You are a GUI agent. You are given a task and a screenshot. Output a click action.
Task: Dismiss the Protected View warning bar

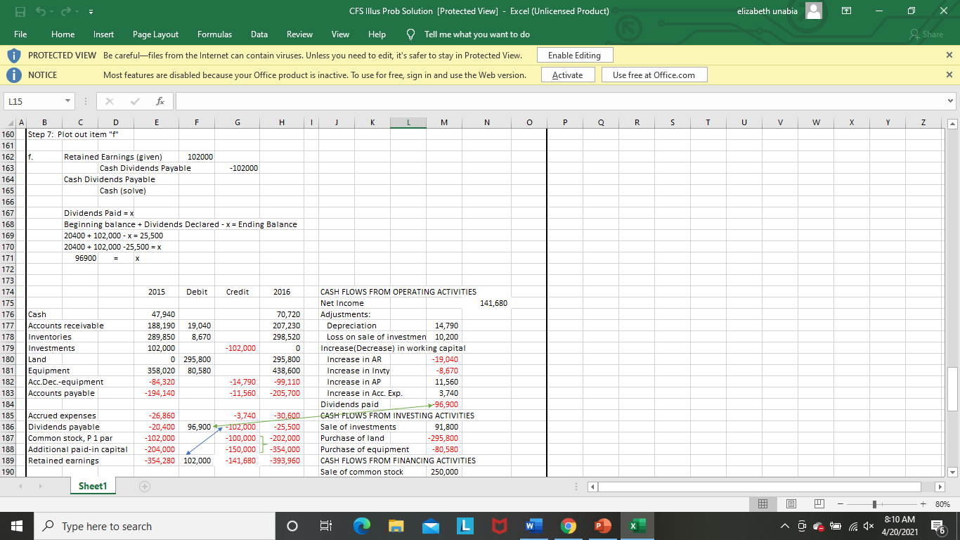[950, 54]
